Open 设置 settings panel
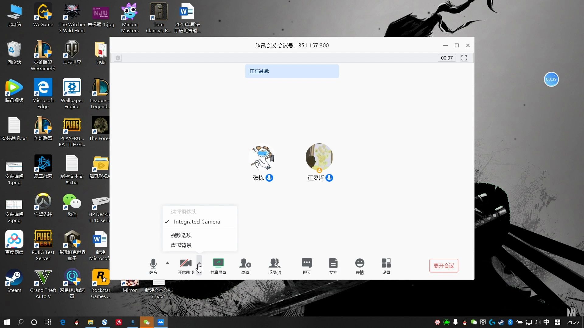Screen dimensions: 584x328 (386, 265)
